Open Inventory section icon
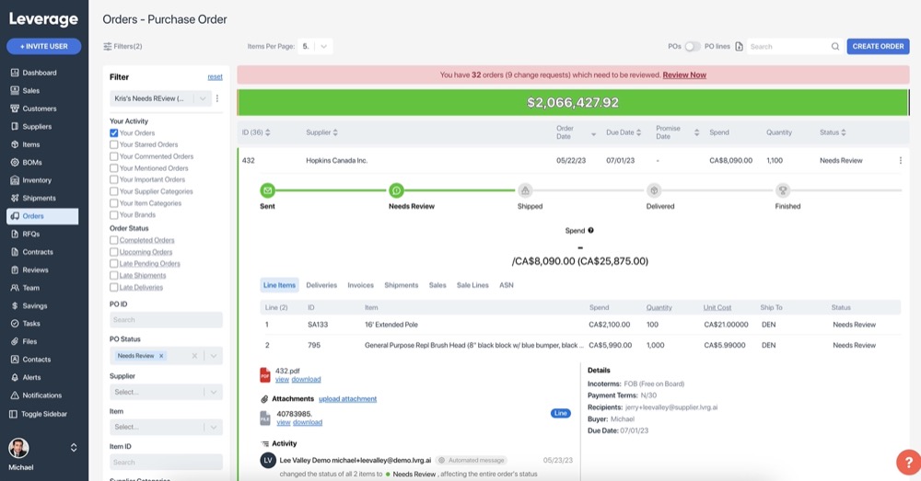 click(x=15, y=180)
